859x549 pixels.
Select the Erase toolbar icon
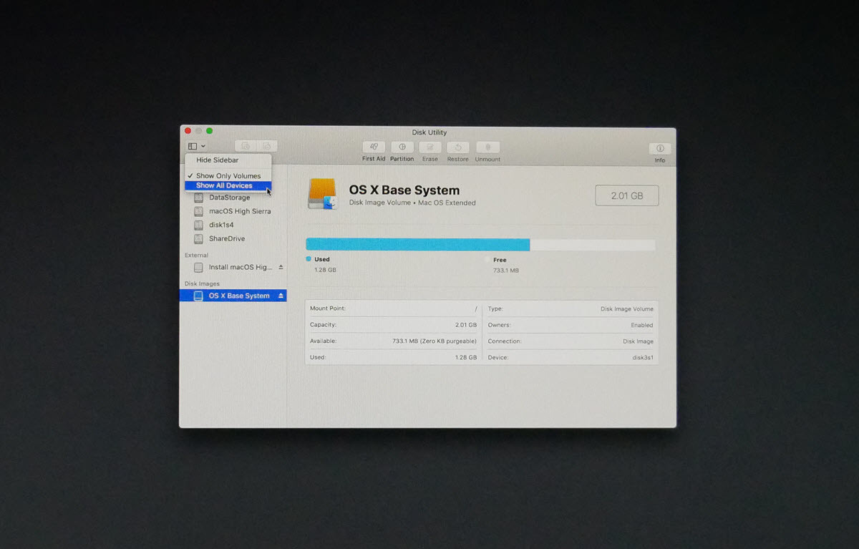(x=430, y=147)
